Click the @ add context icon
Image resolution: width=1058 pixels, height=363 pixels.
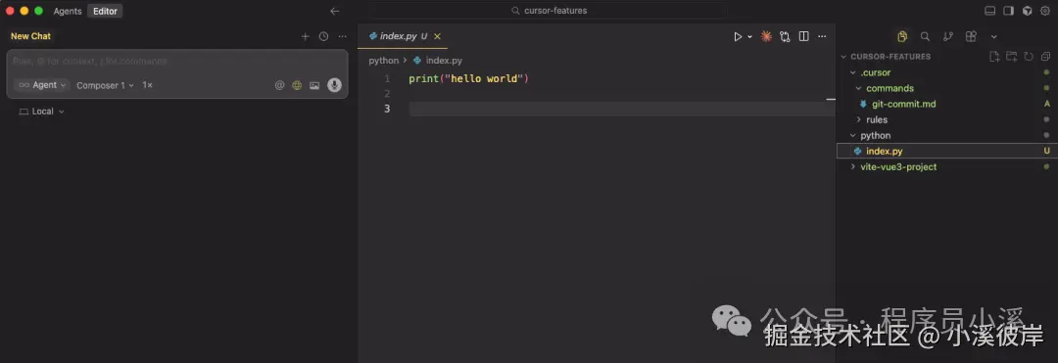[279, 85]
